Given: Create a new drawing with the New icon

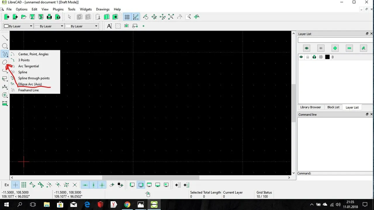Looking at the screenshot, I should 6,17.
